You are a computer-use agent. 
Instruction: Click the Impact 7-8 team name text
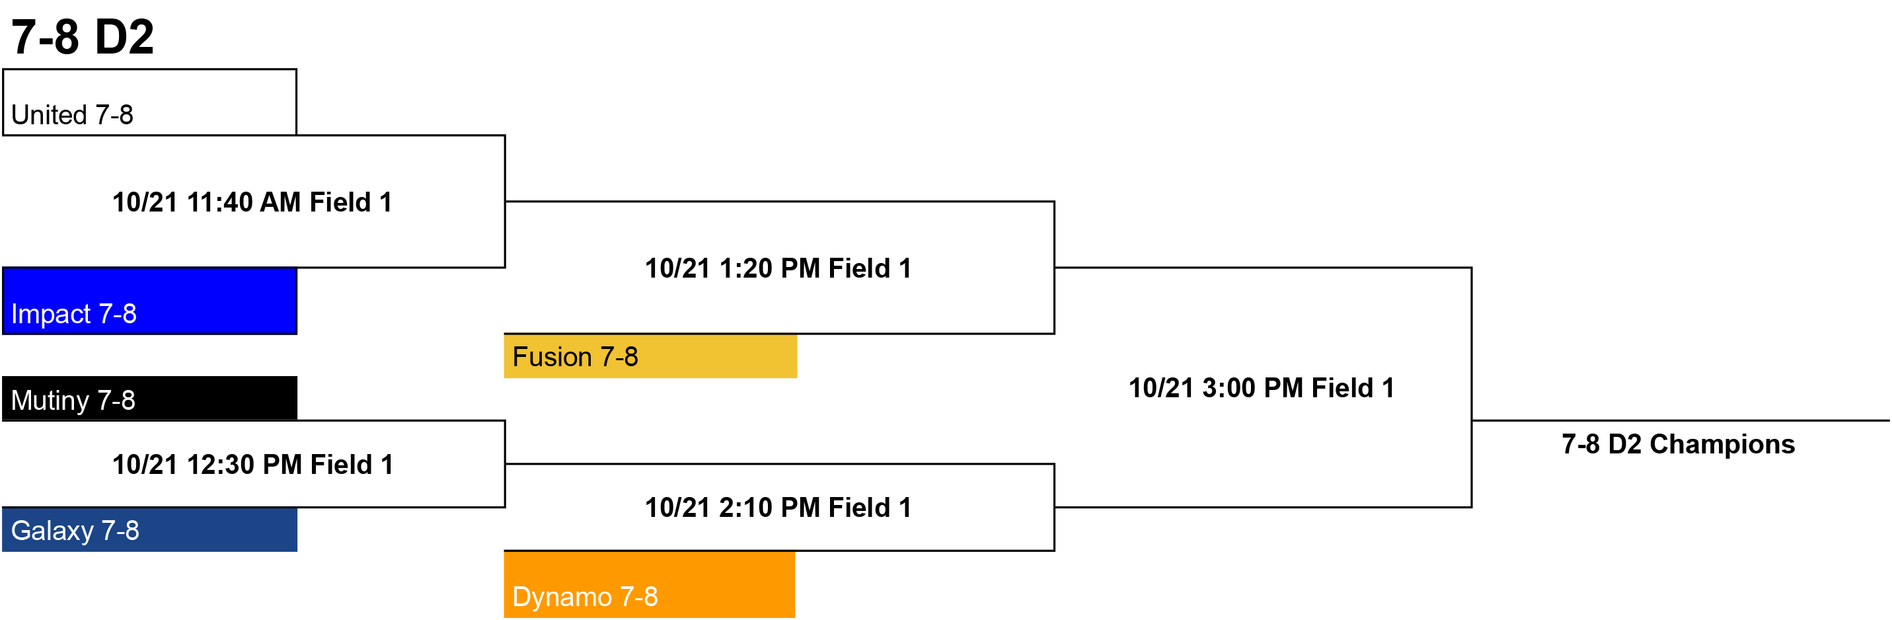point(73,315)
